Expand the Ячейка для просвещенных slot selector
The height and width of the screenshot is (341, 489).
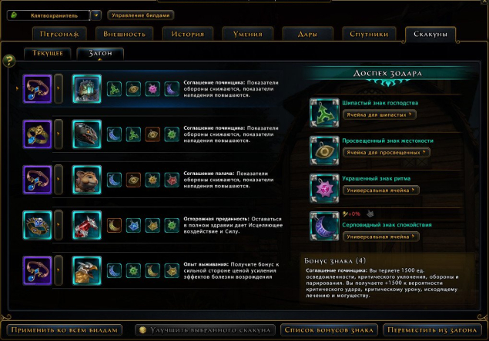pos(386,153)
